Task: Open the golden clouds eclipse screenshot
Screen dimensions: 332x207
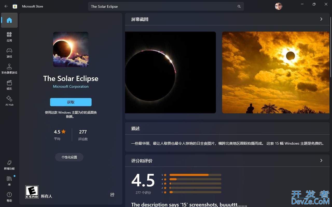Action: click(276, 72)
